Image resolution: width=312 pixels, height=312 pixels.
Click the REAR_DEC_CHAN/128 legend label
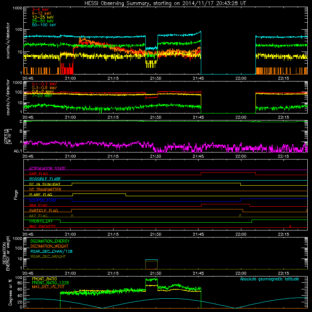point(51,251)
